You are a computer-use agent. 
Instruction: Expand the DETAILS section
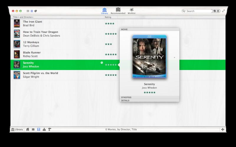(150, 101)
